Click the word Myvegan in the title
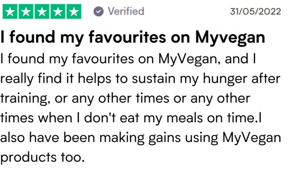 [230, 38]
